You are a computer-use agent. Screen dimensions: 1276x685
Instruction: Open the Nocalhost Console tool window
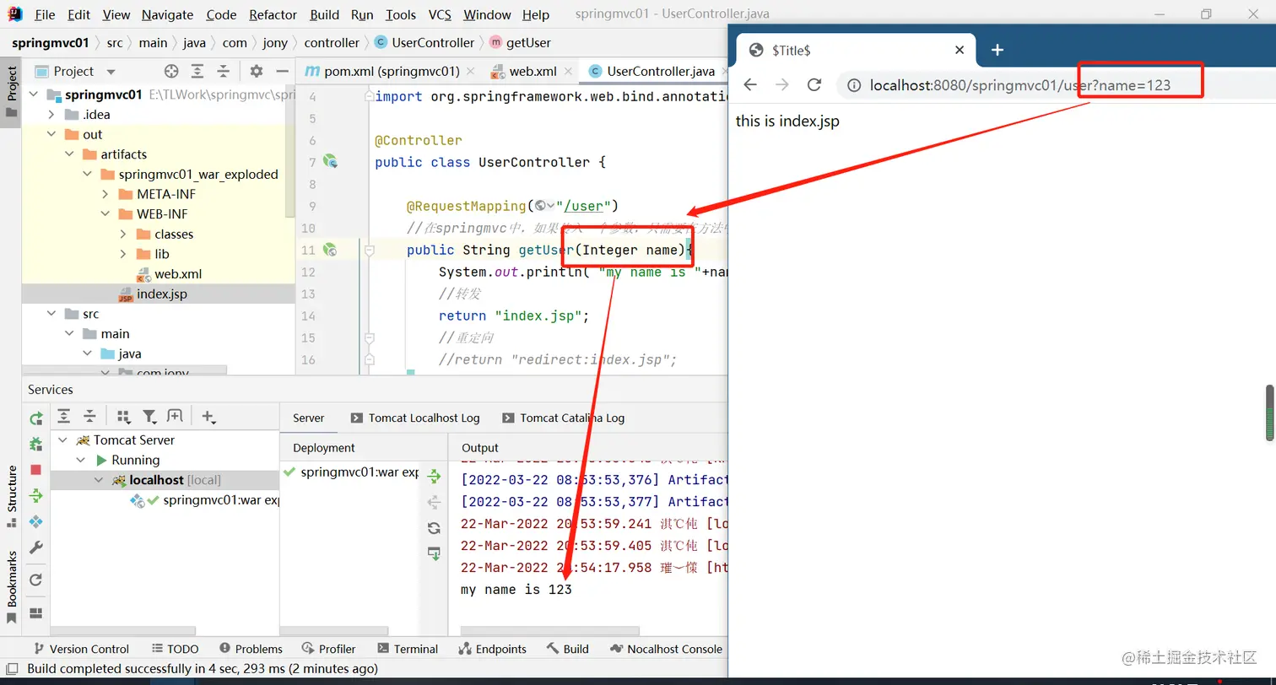pos(667,649)
